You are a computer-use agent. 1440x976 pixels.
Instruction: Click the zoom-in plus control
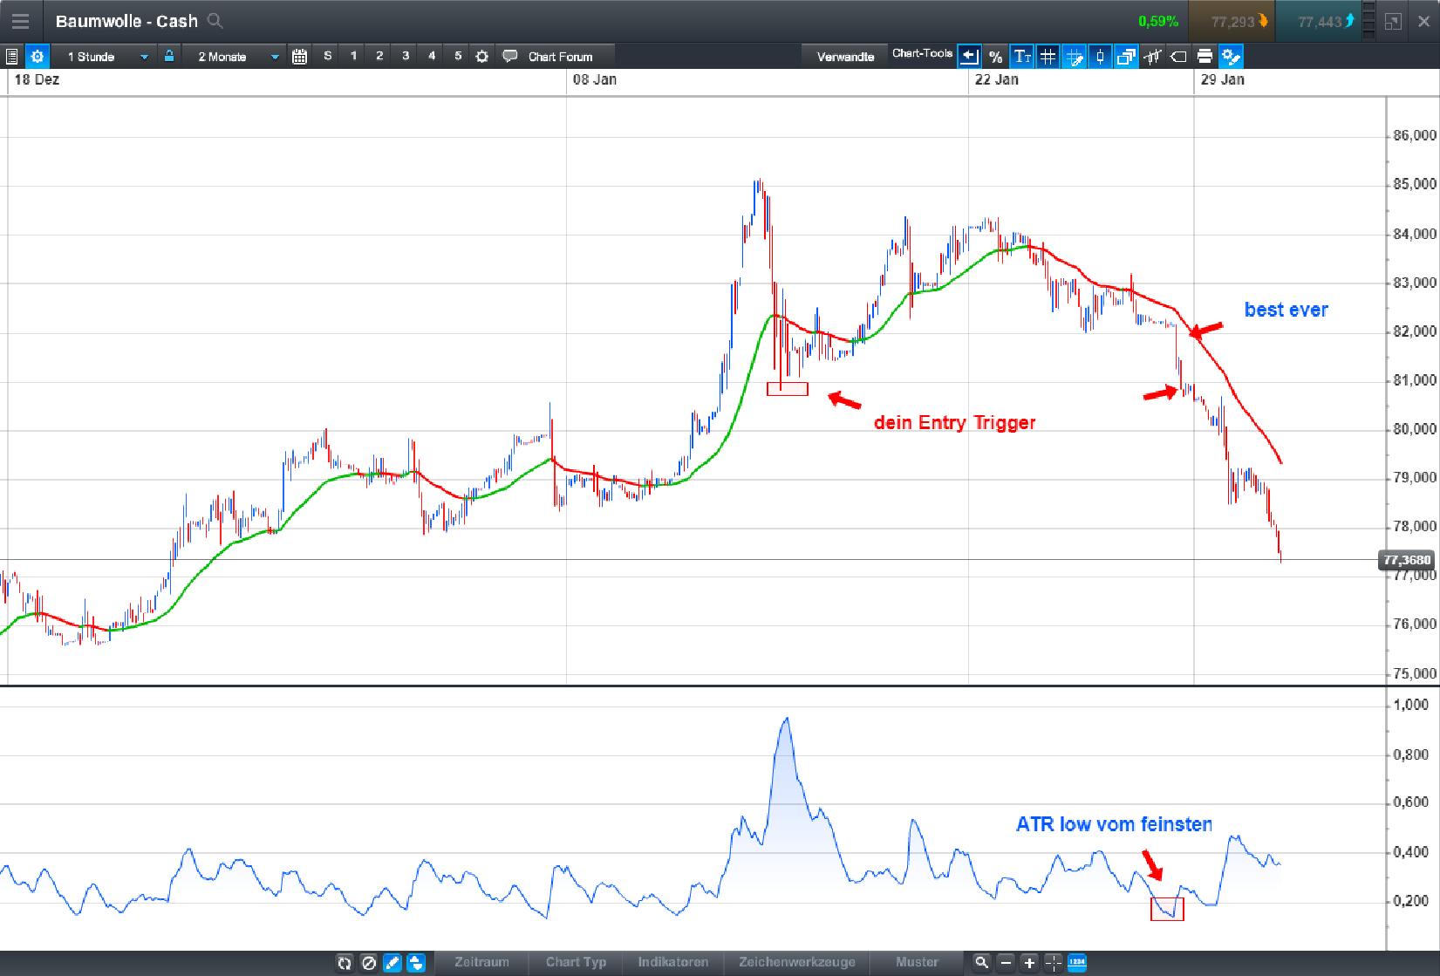tap(1029, 962)
